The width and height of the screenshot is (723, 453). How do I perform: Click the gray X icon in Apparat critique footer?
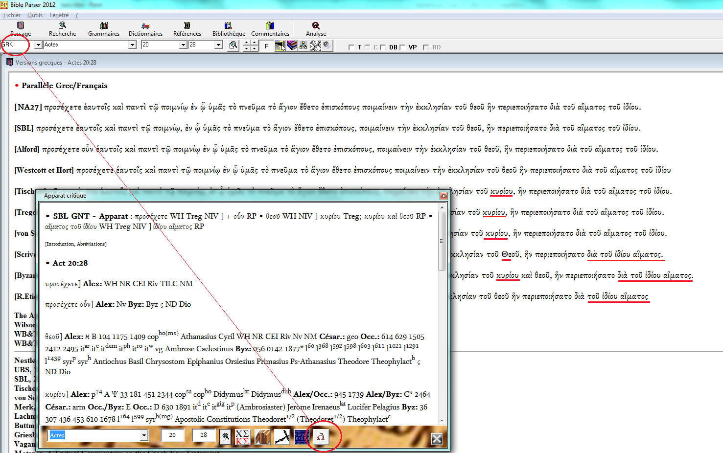437,439
